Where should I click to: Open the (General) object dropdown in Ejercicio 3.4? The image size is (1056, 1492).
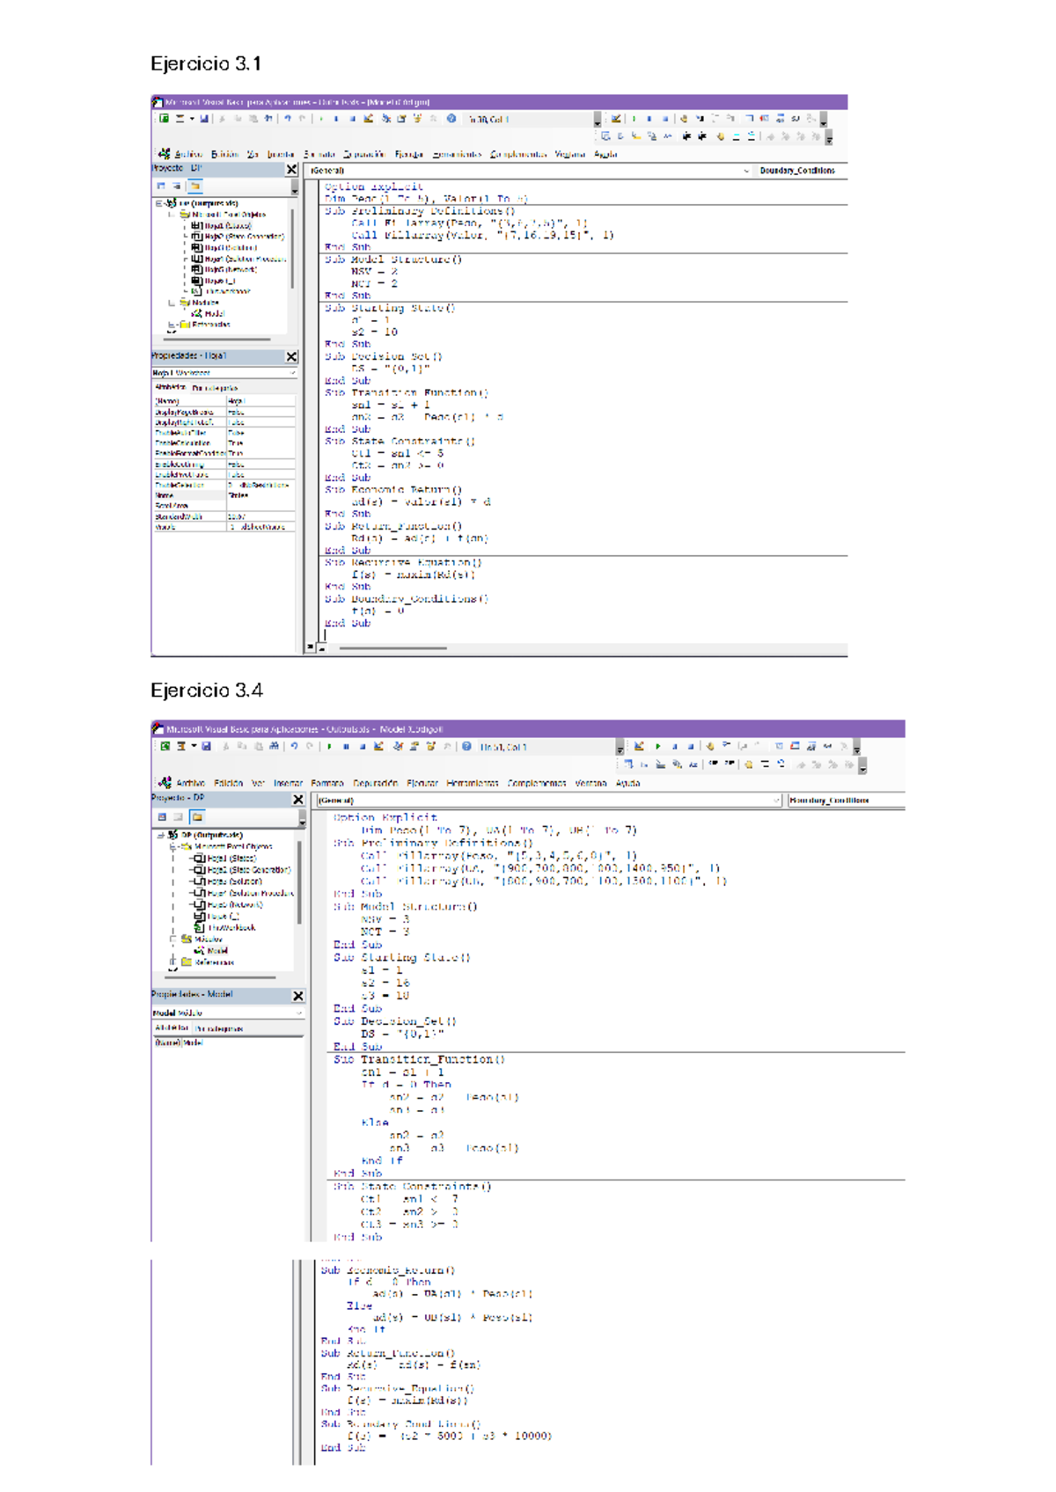point(548,801)
